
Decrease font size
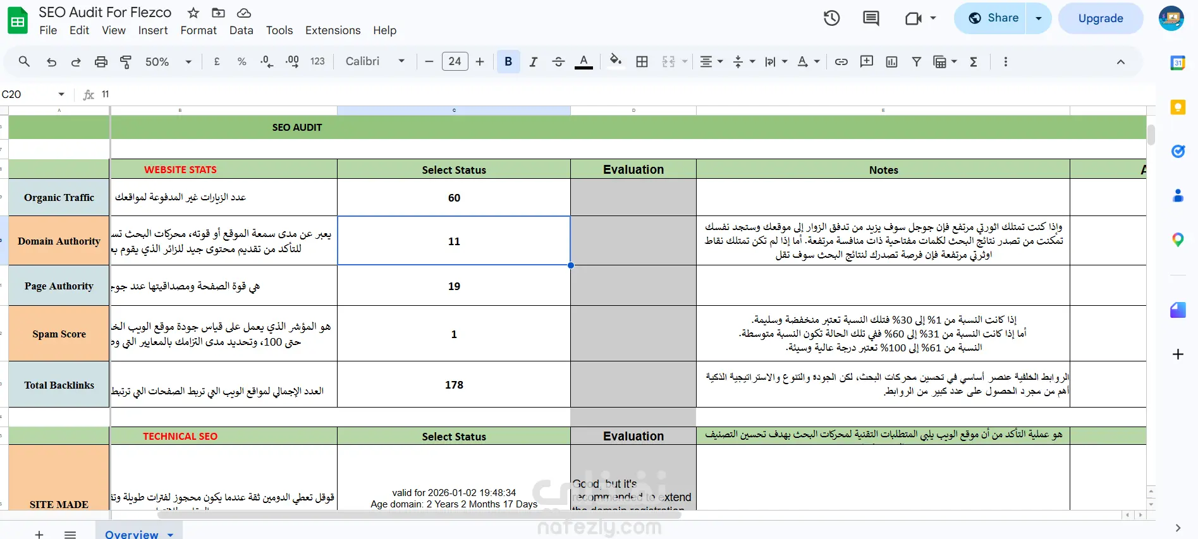point(429,61)
